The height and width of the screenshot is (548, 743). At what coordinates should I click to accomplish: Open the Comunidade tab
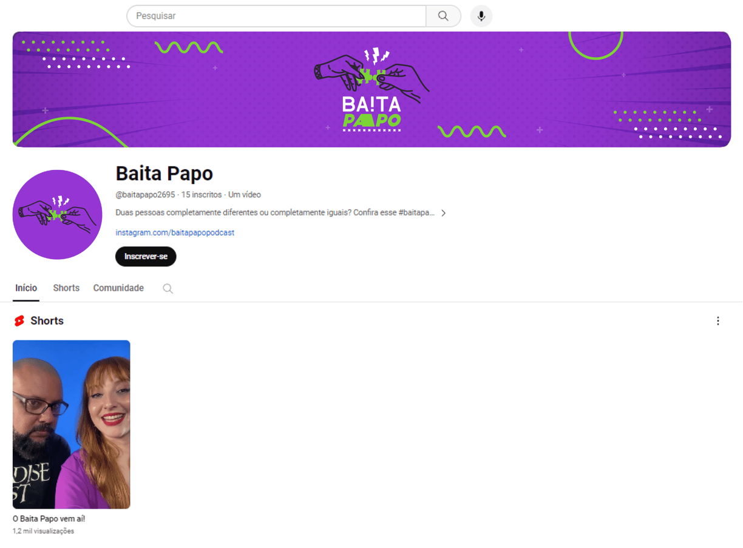pos(118,288)
